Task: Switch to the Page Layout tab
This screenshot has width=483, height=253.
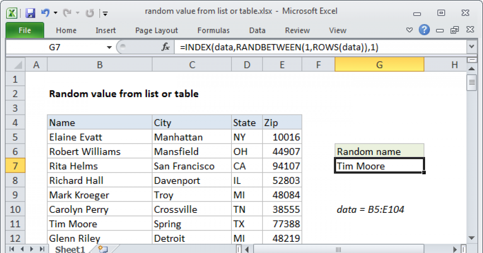Action: [x=156, y=31]
